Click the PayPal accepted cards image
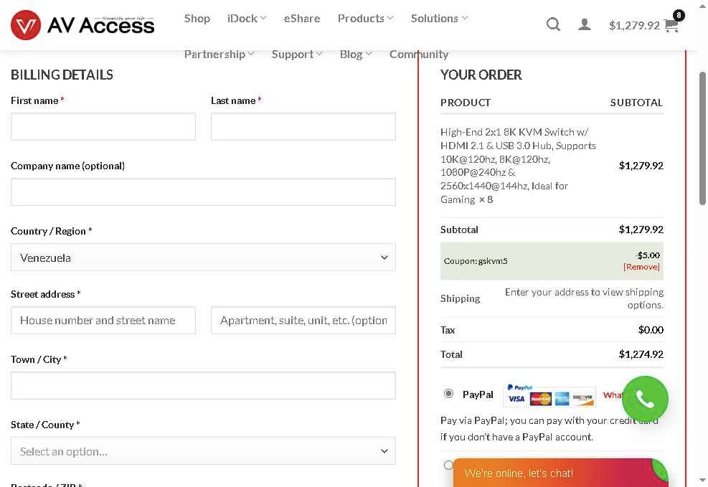The height and width of the screenshot is (487, 708). click(549, 395)
